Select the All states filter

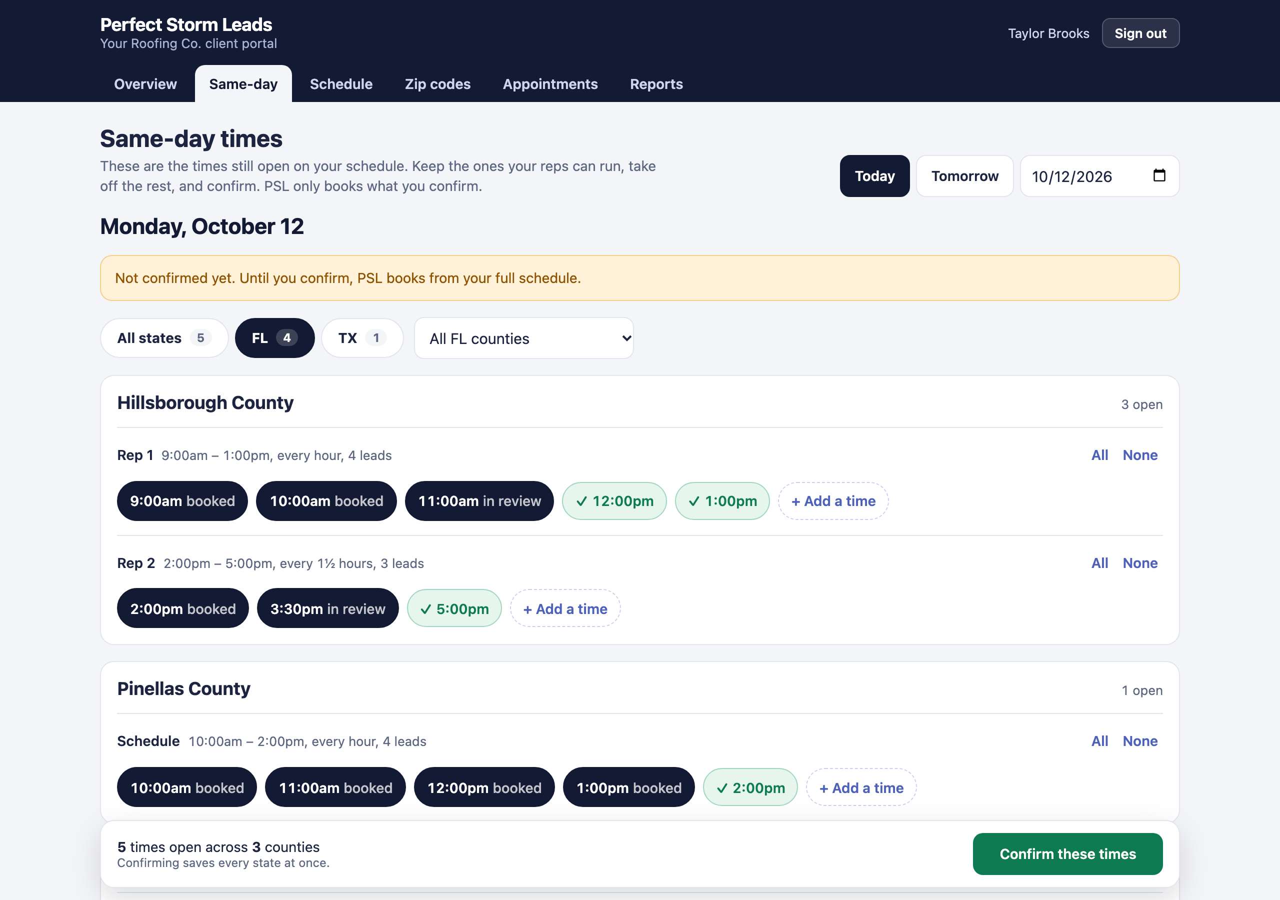pos(164,338)
